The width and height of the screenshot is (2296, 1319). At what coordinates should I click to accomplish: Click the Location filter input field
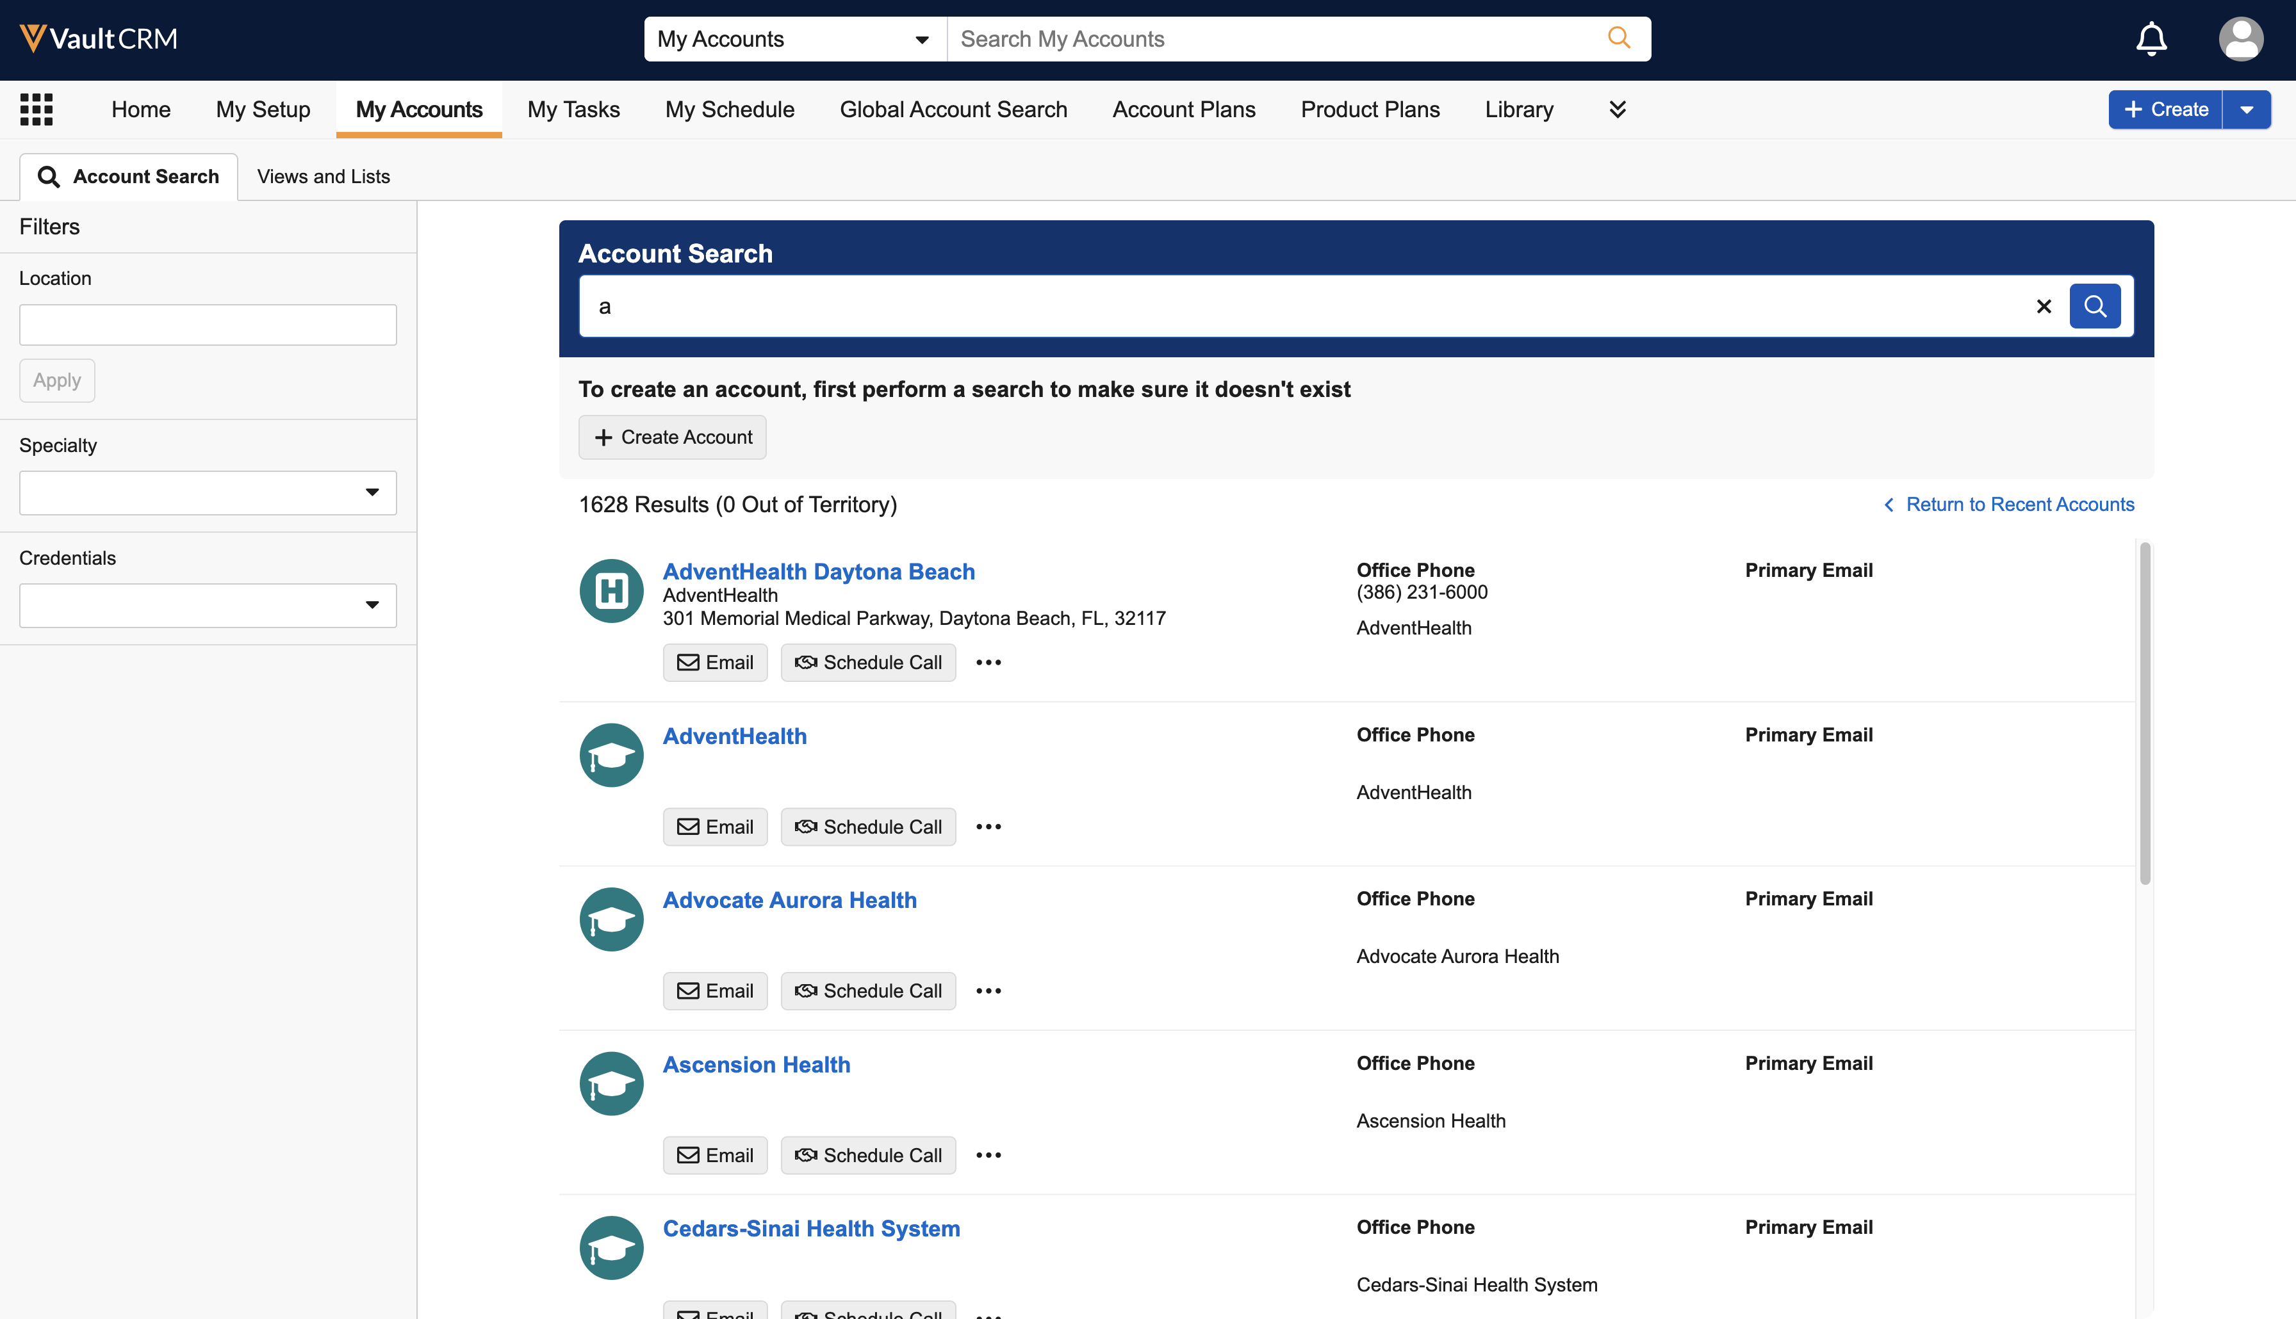pos(208,325)
